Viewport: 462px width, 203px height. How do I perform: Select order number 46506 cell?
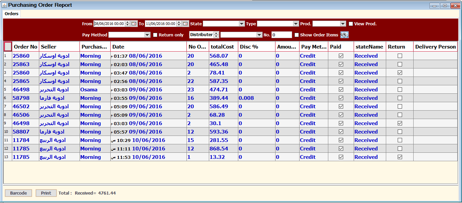coord(25,115)
